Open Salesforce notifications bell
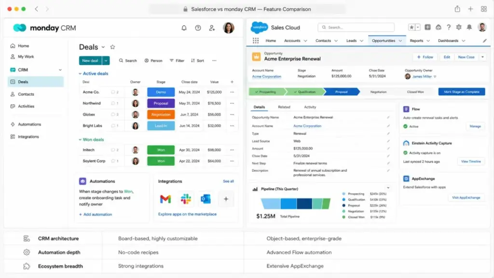 point(469,28)
